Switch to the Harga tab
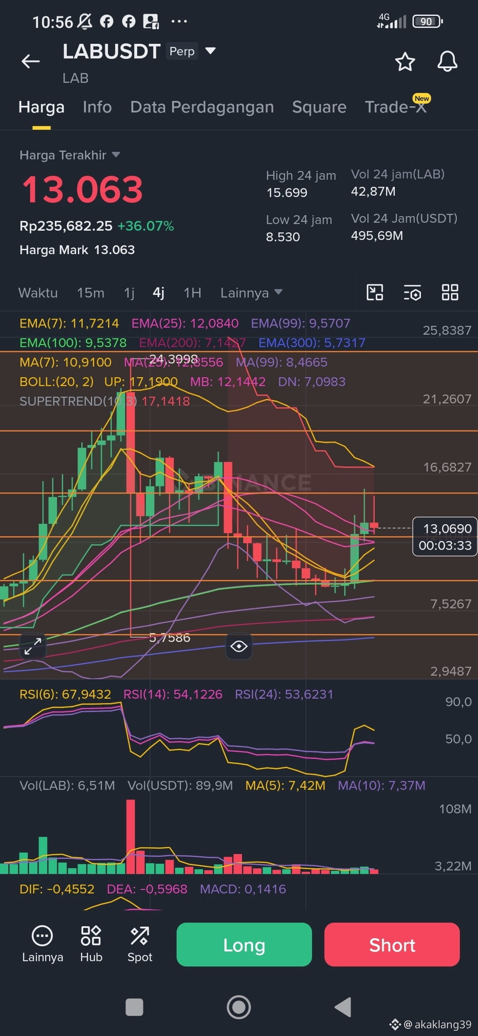 (42, 107)
